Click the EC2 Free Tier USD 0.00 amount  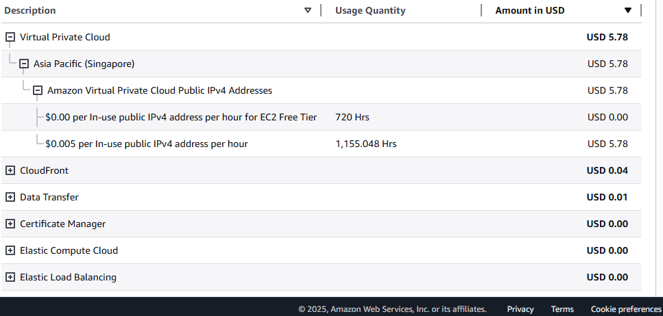tap(607, 117)
